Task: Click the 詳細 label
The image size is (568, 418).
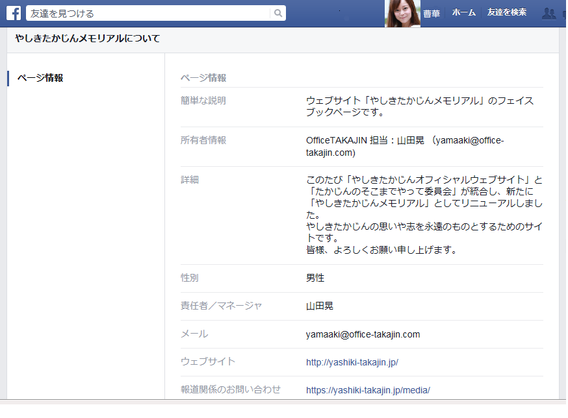Action: [190, 180]
